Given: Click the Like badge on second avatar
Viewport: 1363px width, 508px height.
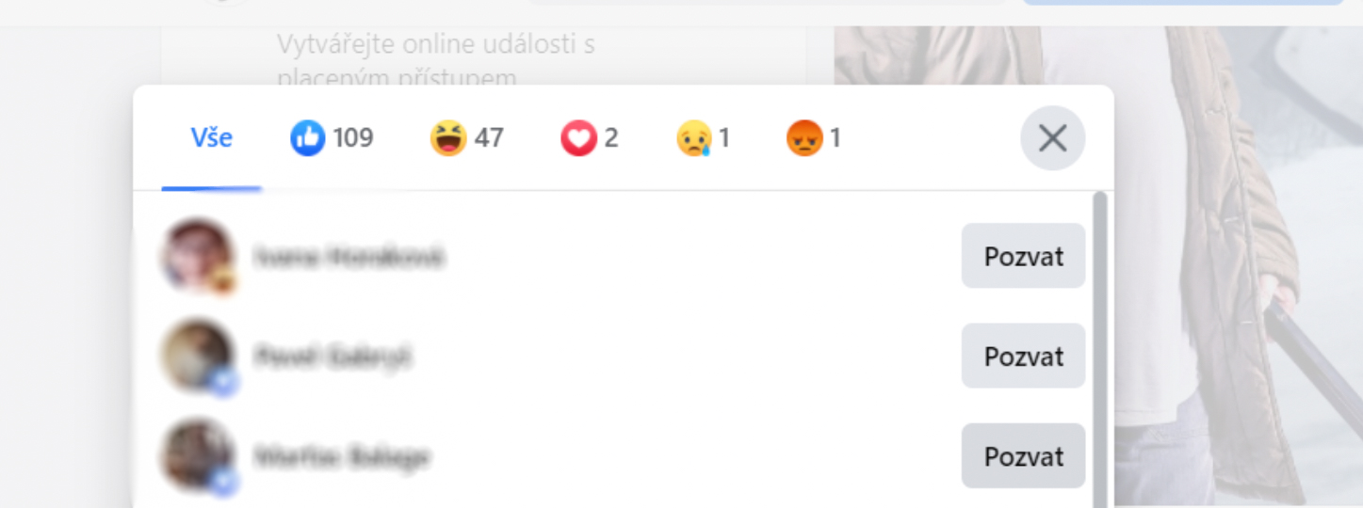Looking at the screenshot, I should click(x=224, y=382).
